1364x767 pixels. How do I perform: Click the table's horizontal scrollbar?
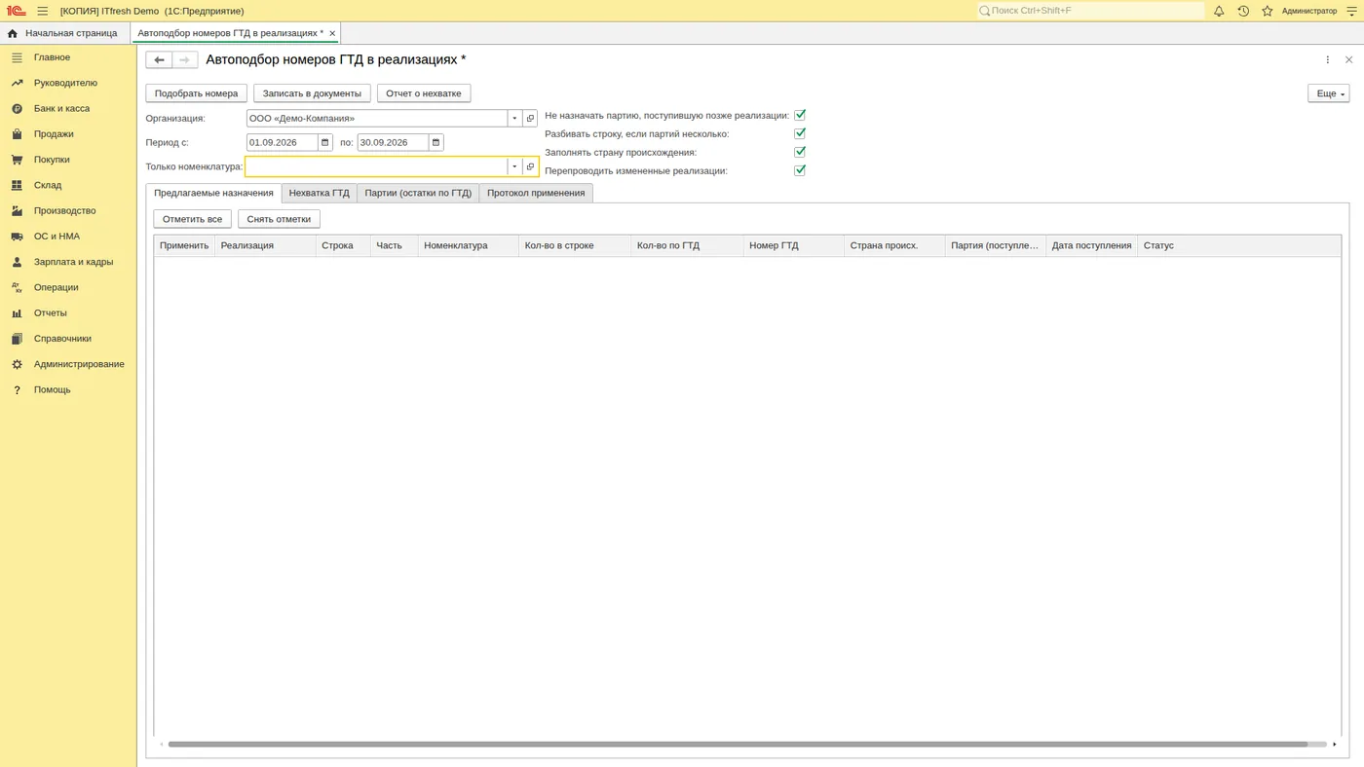point(738,745)
